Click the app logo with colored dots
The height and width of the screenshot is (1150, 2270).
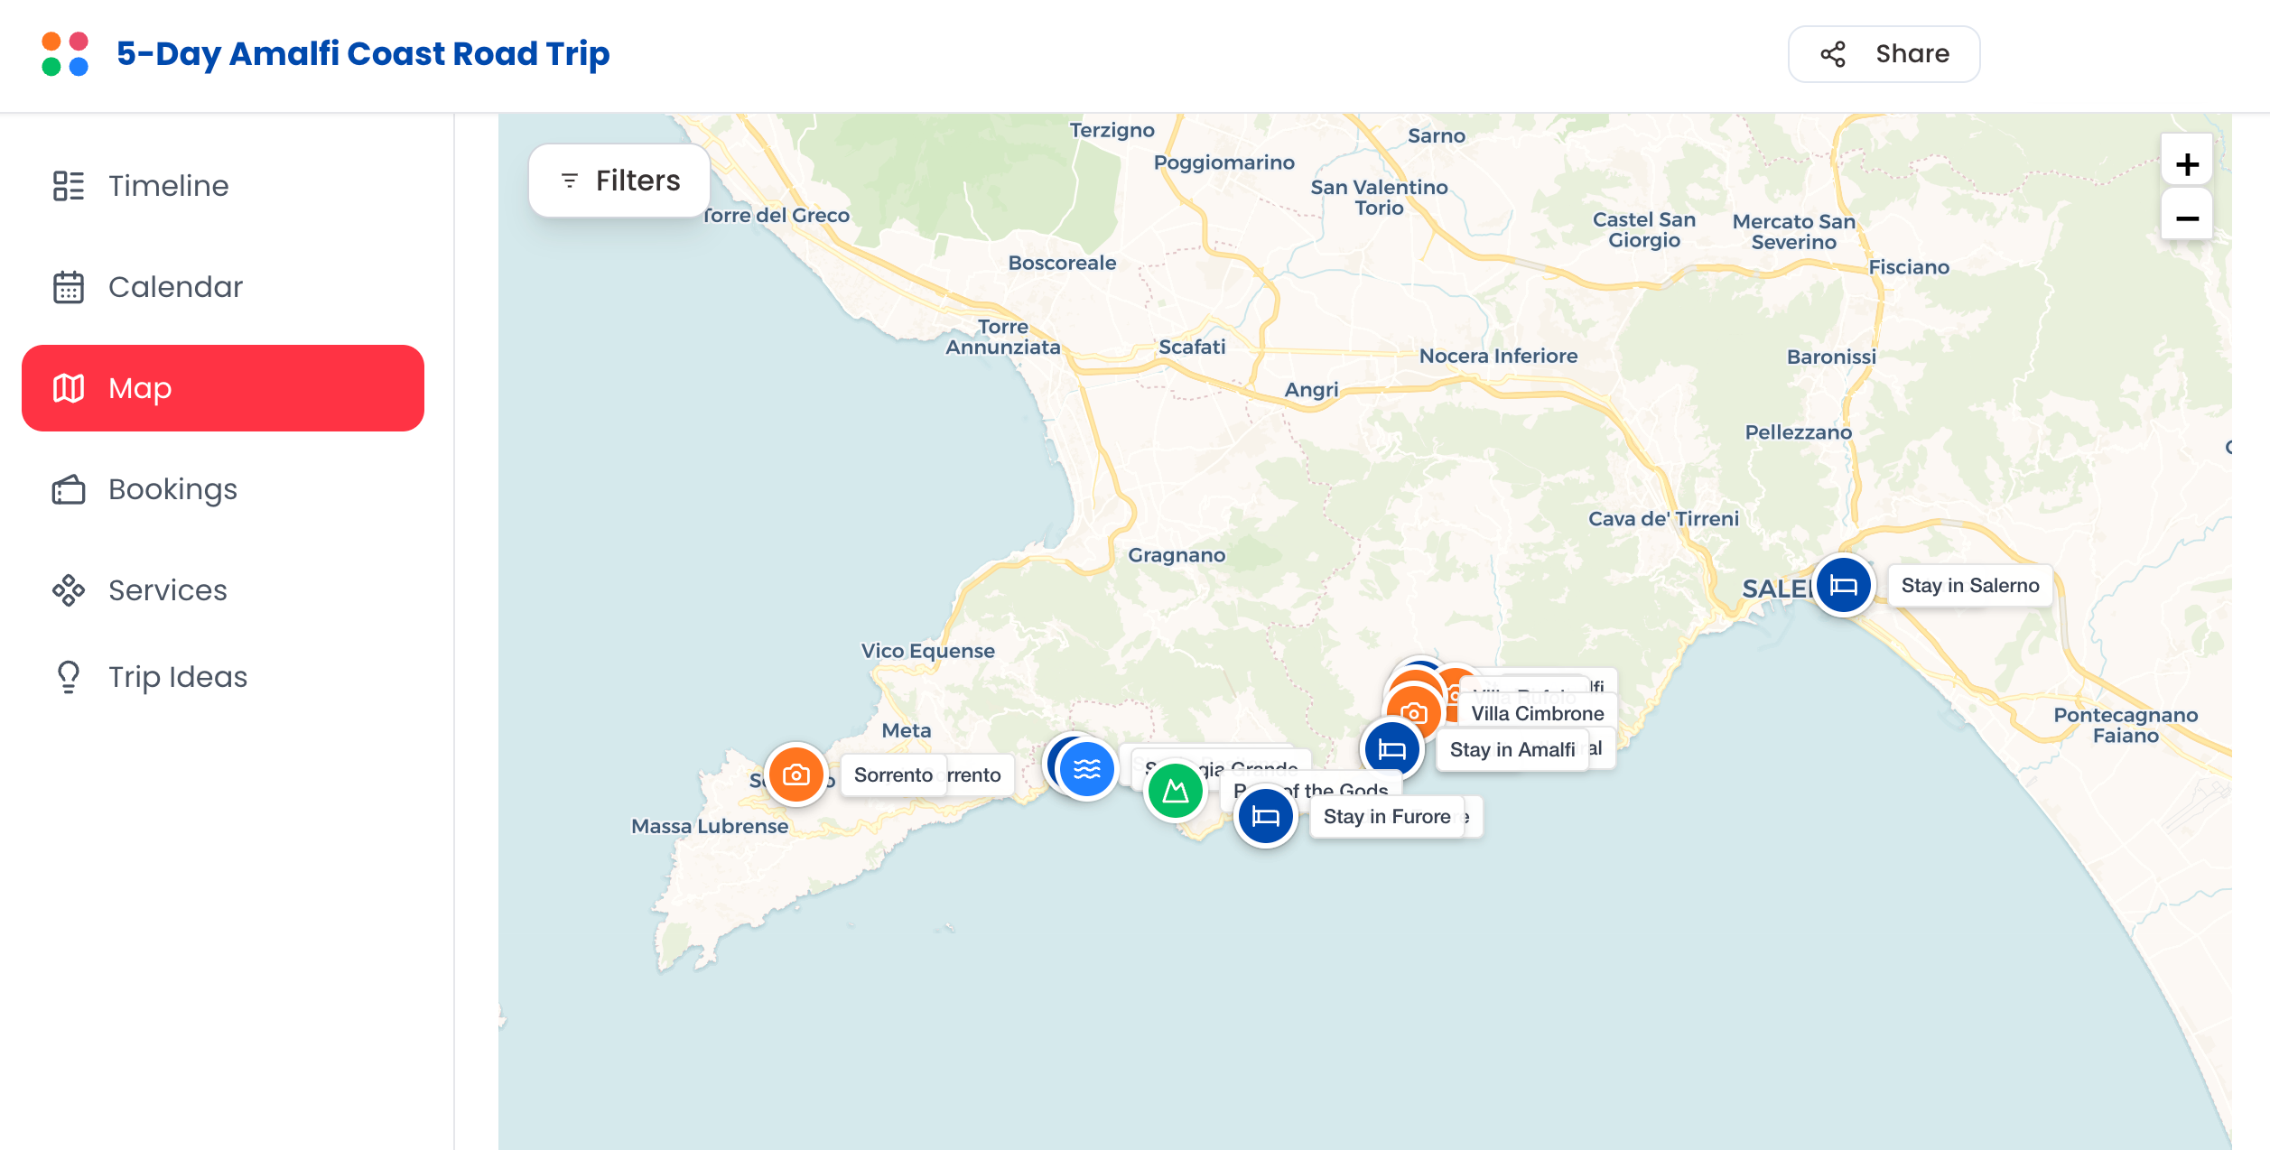(65, 54)
